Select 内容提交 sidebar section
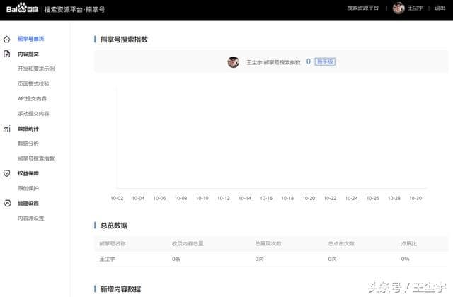The height and width of the screenshot is (297, 453). (28, 54)
